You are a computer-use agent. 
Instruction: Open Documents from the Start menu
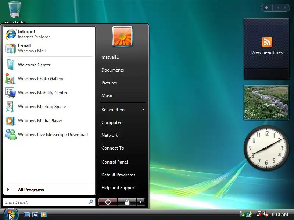(x=122, y=70)
